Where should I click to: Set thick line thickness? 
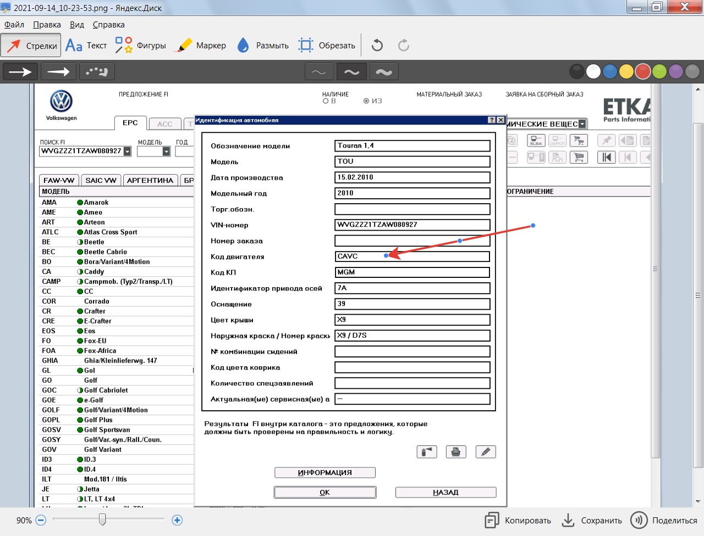[x=384, y=72]
